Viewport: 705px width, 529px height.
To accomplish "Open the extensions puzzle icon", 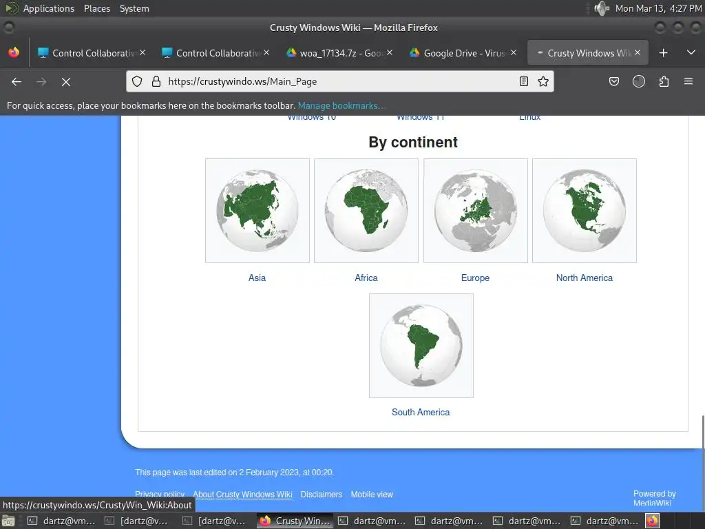I will click(664, 81).
